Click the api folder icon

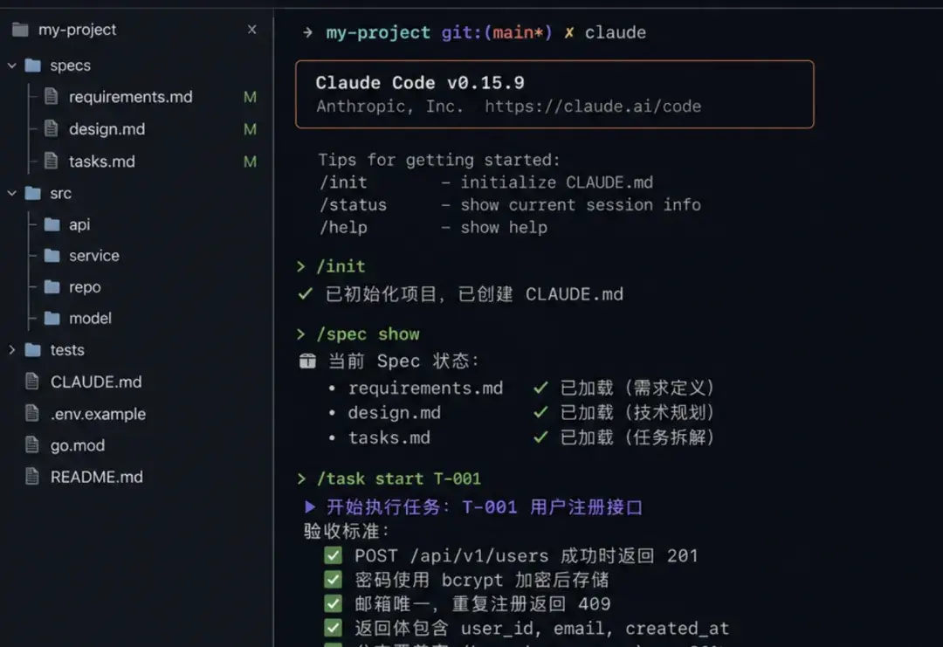[52, 224]
